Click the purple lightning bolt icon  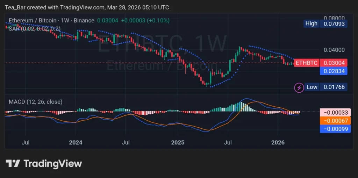pos(299,87)
